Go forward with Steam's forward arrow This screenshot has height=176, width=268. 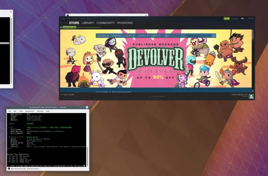click(66, 23)
